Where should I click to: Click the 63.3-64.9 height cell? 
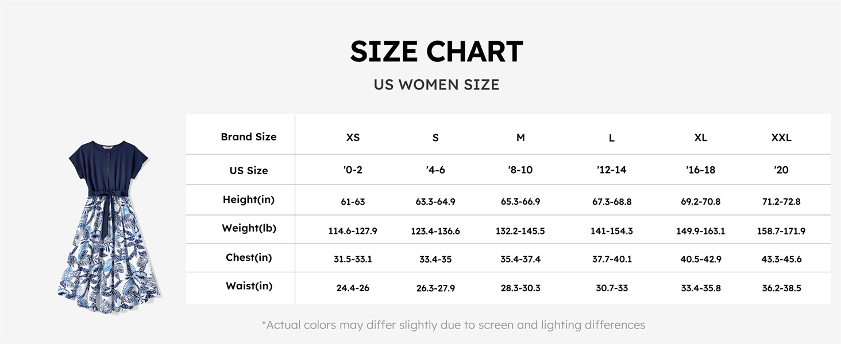[435, 202]
